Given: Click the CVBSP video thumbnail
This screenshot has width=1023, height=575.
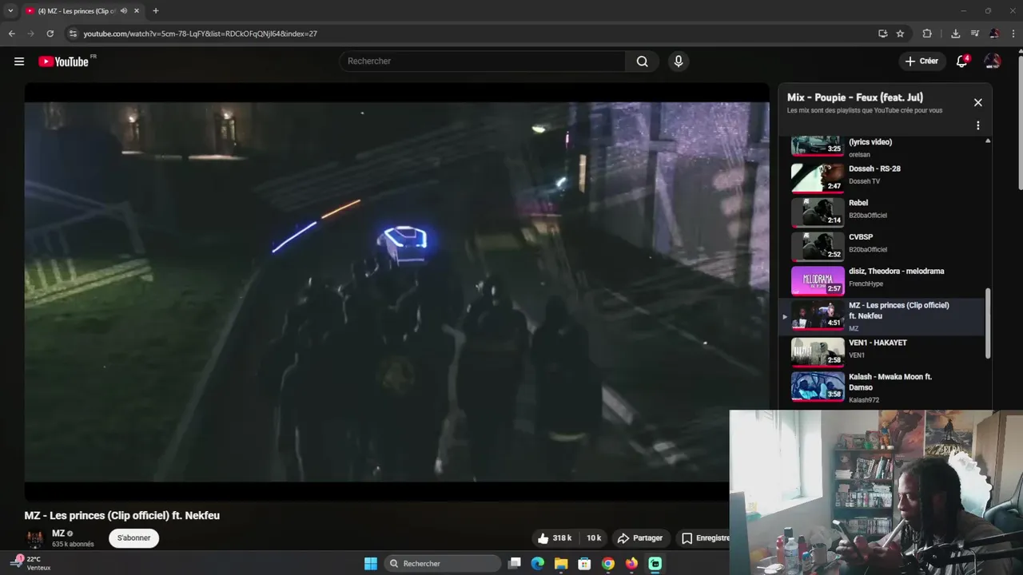Looking at the screenshot, I should pyautogui.click(x=818, y=247).
